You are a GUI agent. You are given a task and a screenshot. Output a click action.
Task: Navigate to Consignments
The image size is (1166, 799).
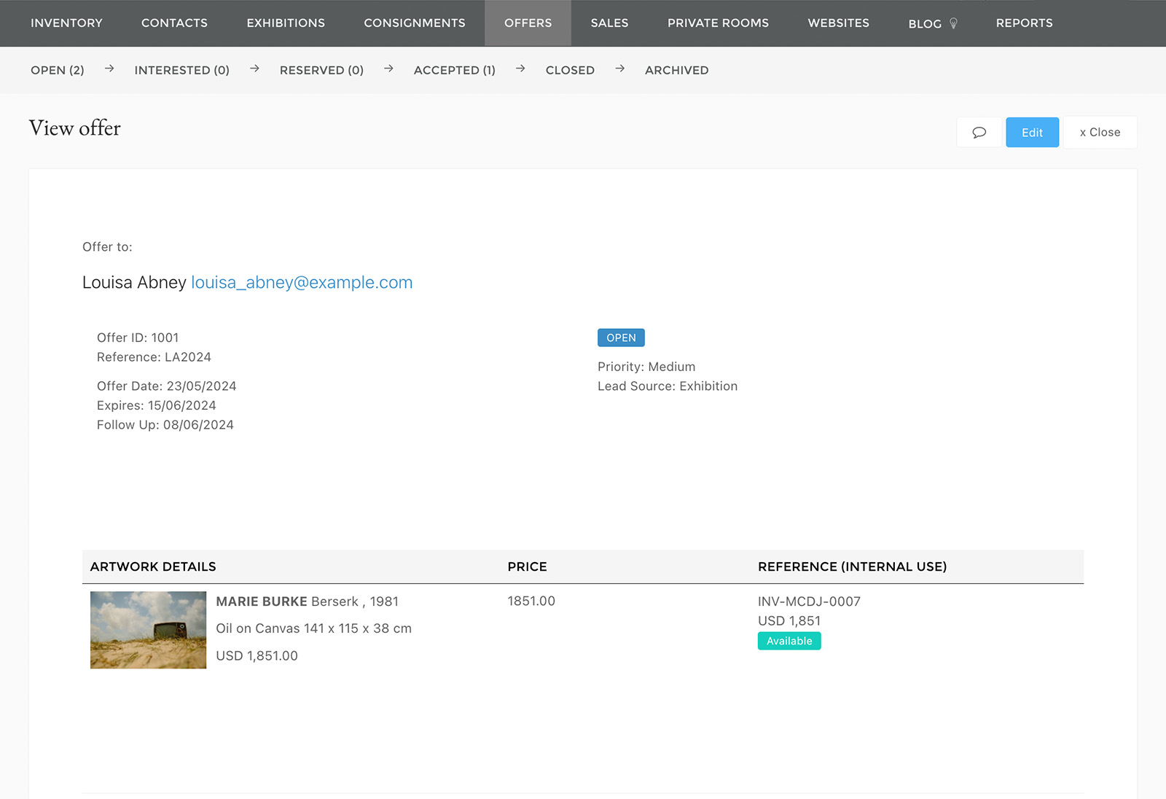415,23
